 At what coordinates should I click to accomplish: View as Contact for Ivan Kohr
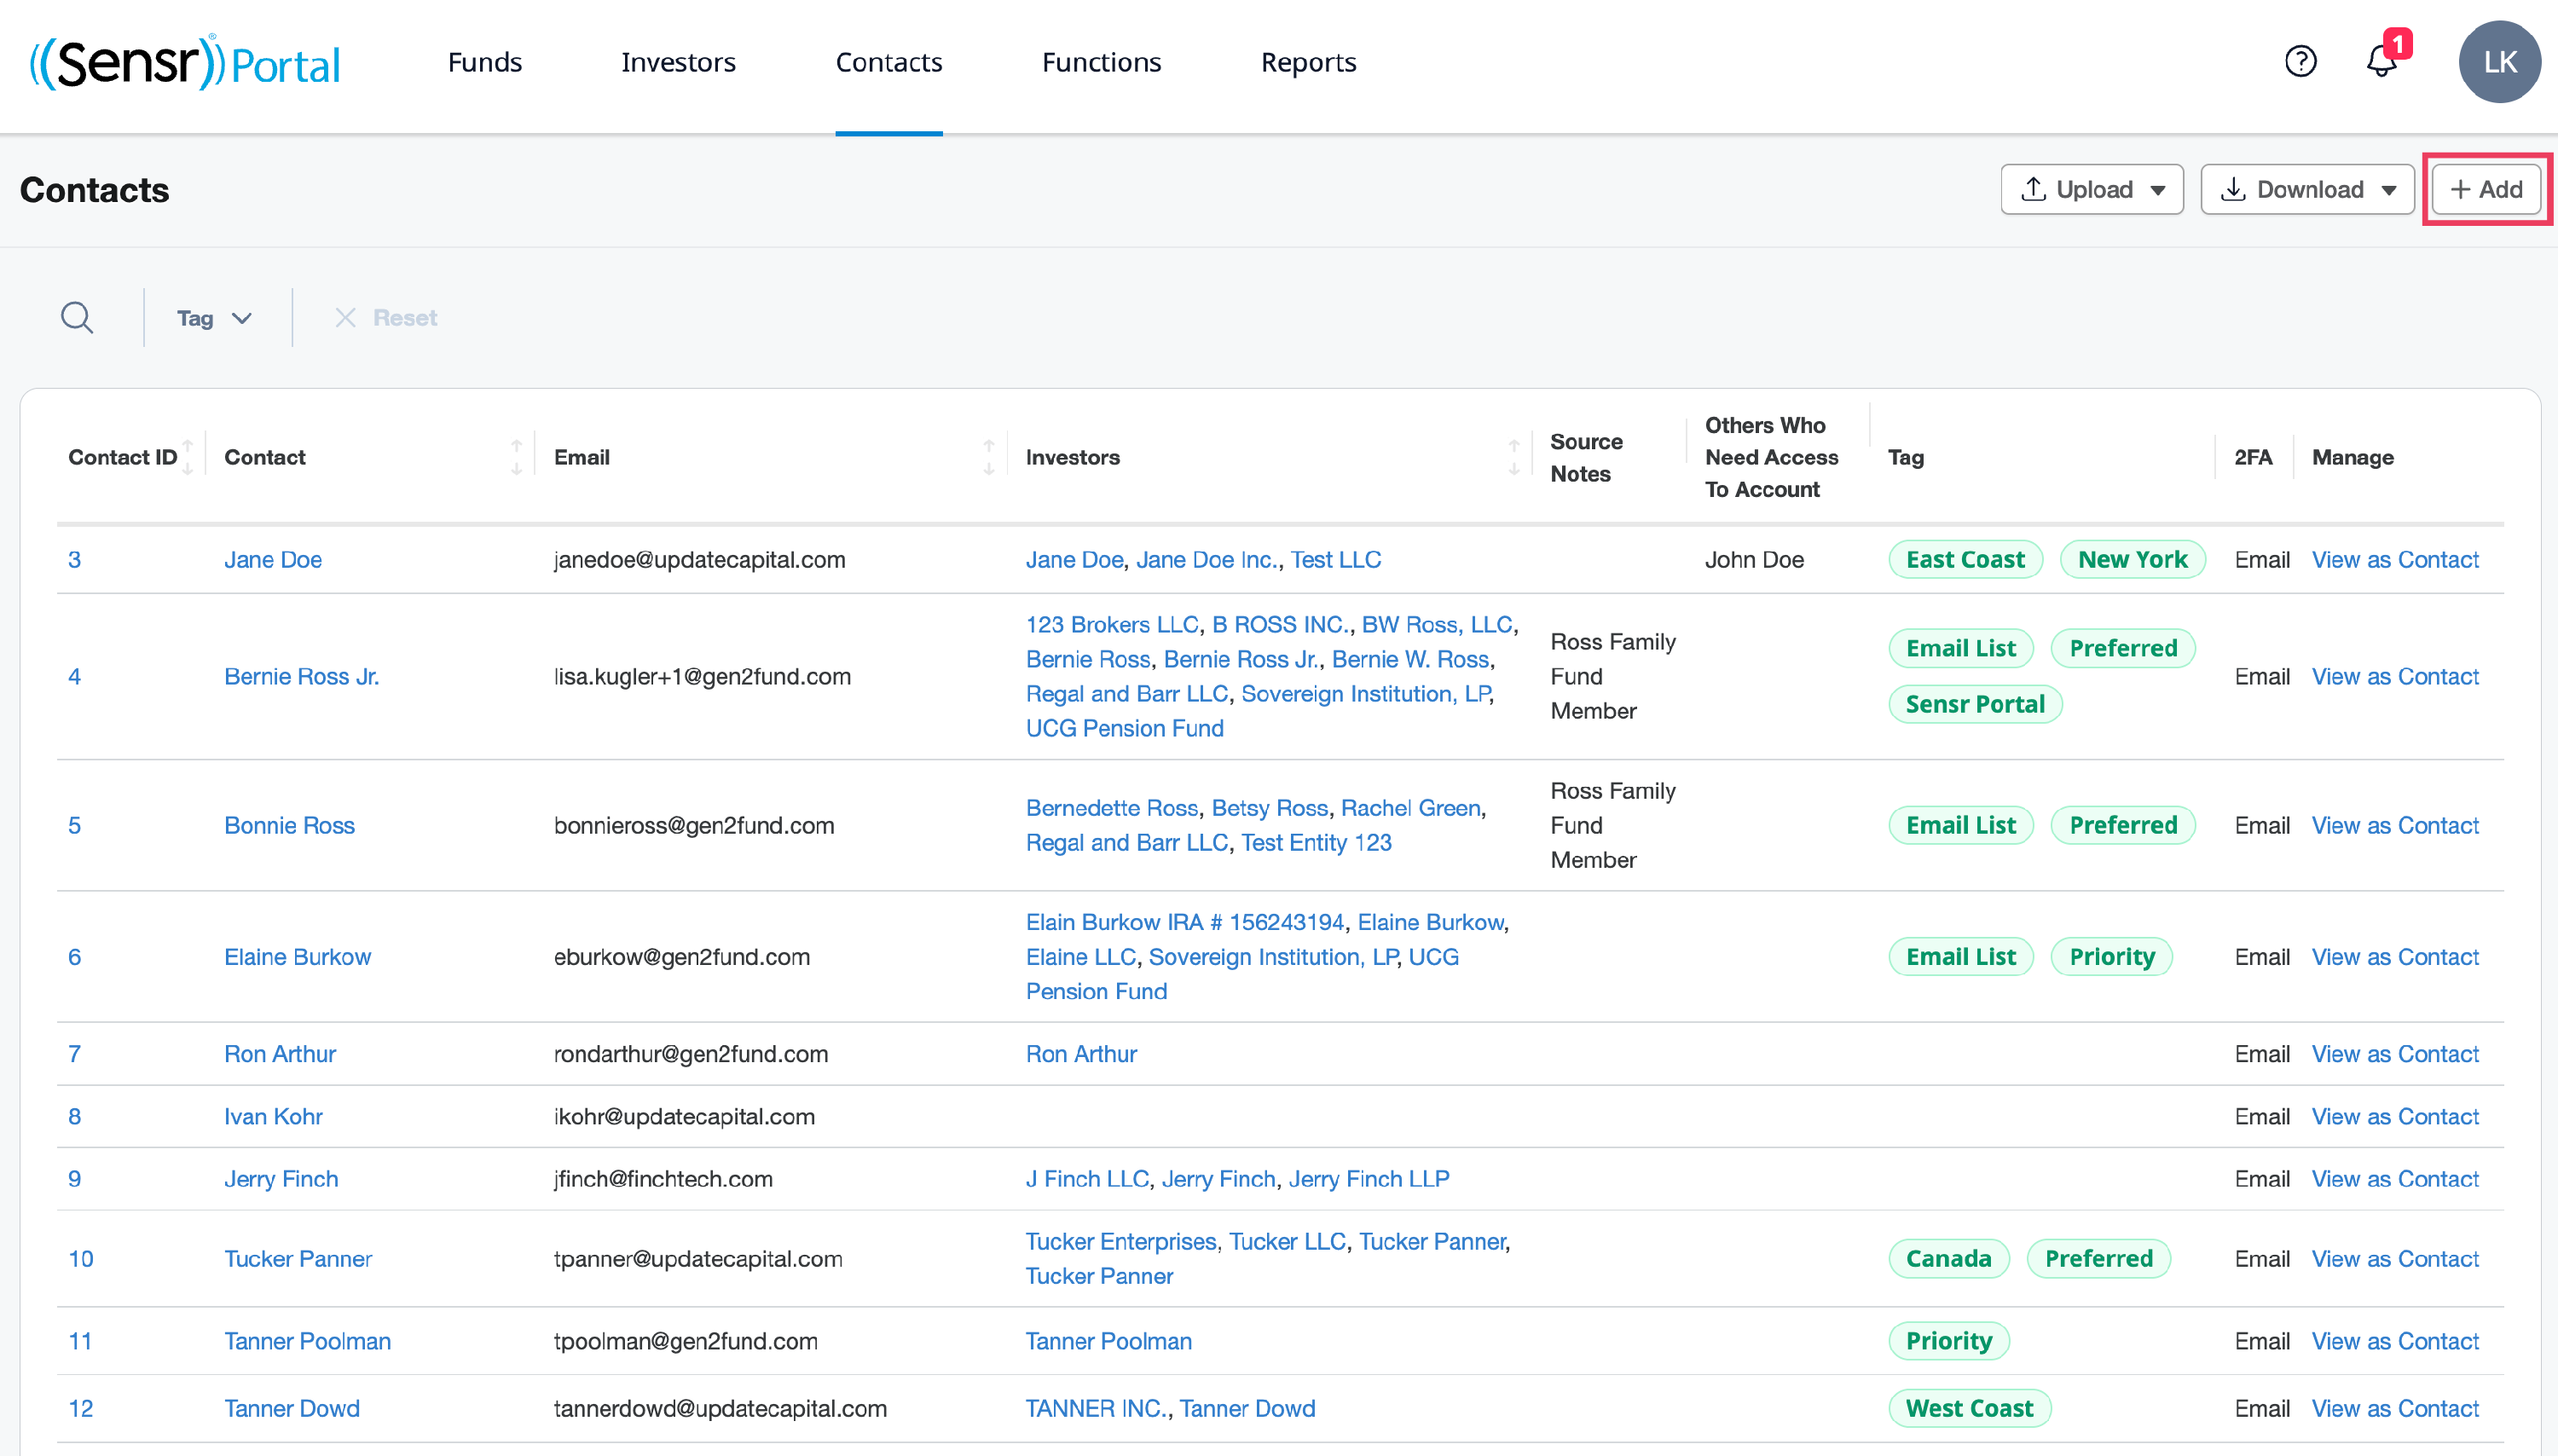coord(2395,1117)
